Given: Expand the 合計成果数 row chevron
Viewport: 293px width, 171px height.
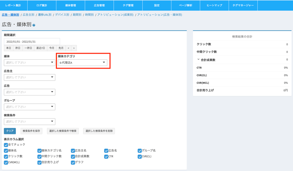Looking at the screenshot, I should (198, 59).
